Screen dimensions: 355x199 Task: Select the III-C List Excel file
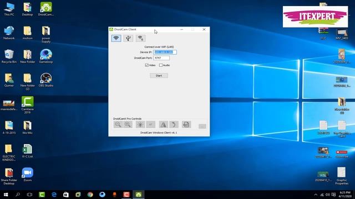[x=27, y=151]
